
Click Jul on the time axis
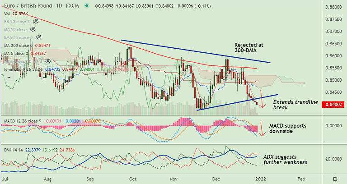coord(5,179)
